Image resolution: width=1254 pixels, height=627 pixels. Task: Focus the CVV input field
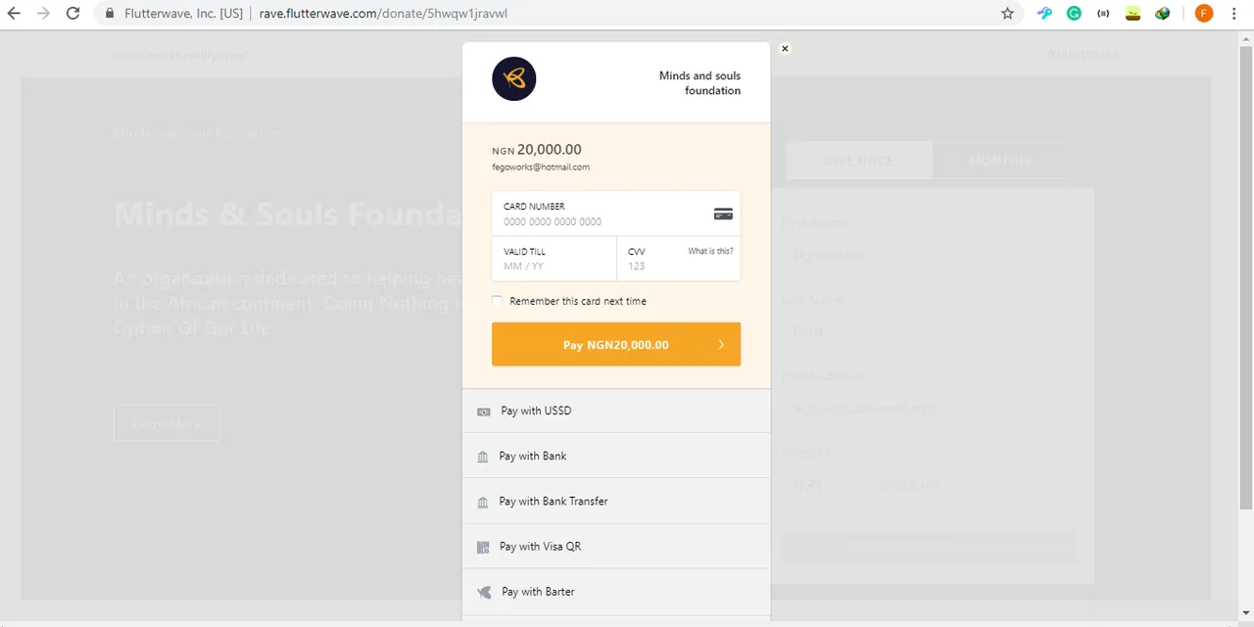coord(679,259)
